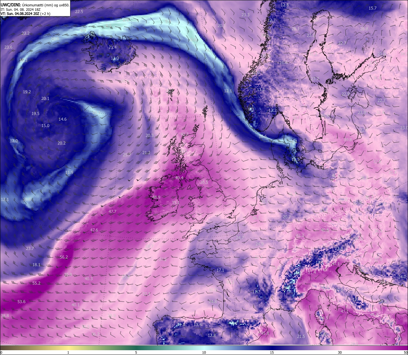Click the 23.2 value label
Image resolution: width=408 pixels, height=355 pixels.
(x=25, y=33)
